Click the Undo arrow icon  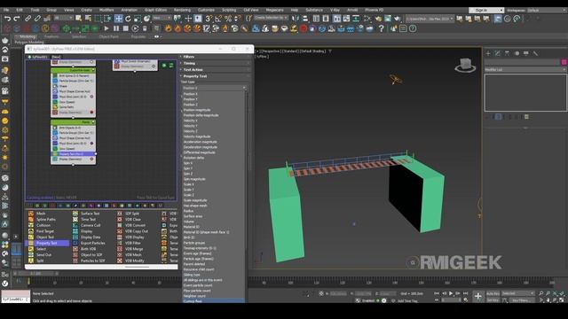tap(7, 19)
